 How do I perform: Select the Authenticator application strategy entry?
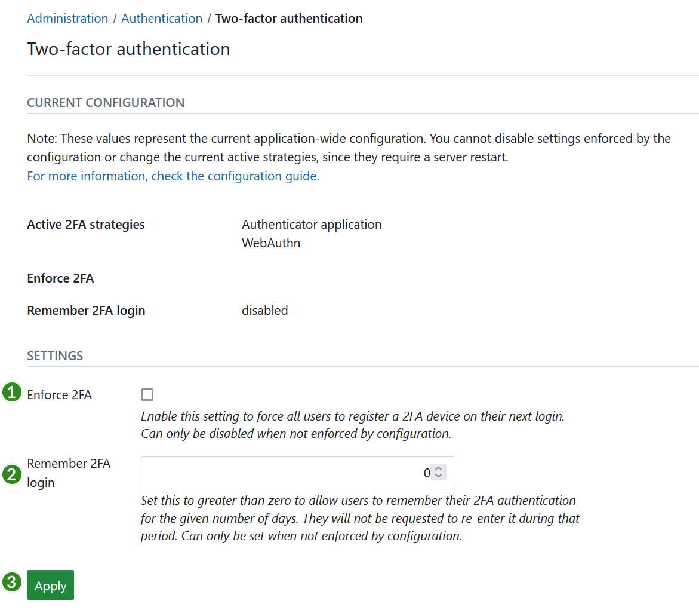coord(312,224)
